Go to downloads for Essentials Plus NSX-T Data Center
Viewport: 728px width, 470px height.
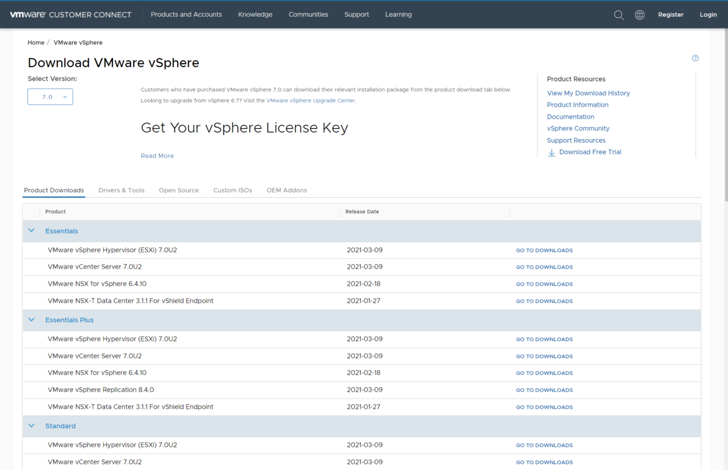click(x=544, y=407)
